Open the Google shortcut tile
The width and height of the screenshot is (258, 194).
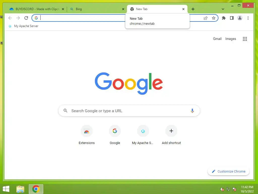coord(115,135)
